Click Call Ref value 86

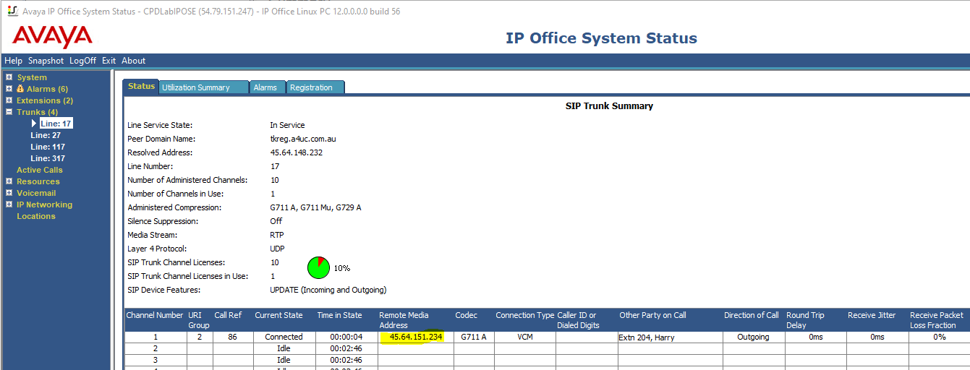coord(232,337)
